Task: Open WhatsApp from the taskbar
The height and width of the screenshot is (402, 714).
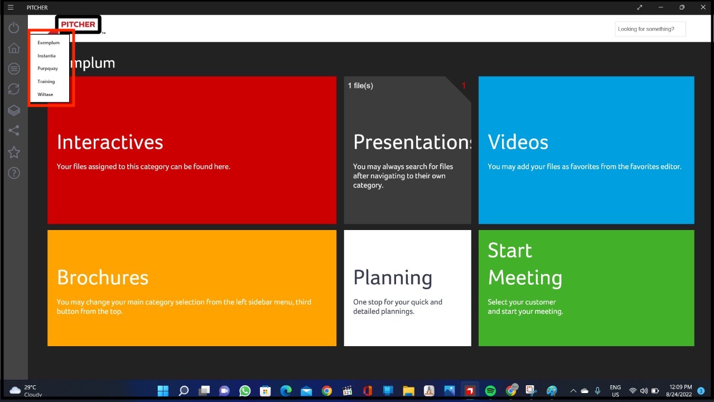Action: 245,390
